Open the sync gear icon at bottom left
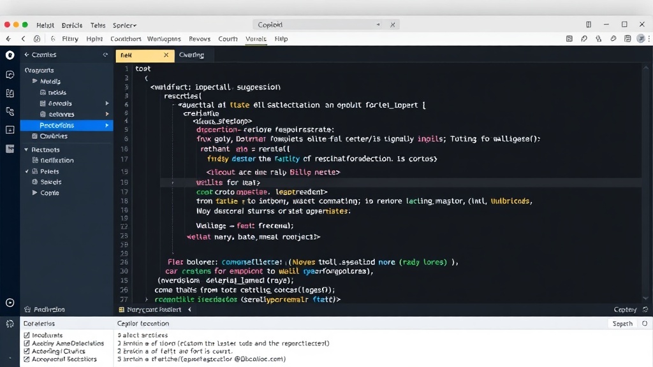Viewport: 653px width, 367px height. [x=10, y=323]
